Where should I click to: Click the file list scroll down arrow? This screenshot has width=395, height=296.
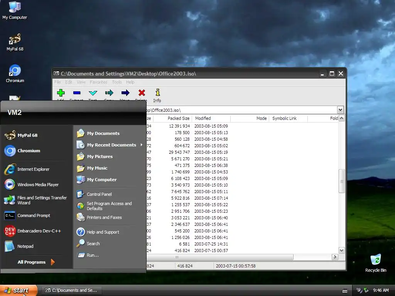point(342,251)
